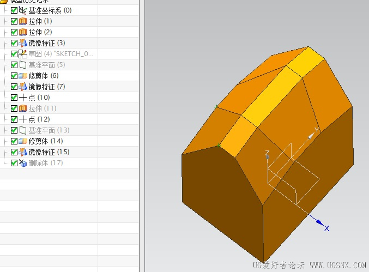Click the point icon of 点 (10)
The width and height of the screenshot is (369, 272).
[23, 98]
